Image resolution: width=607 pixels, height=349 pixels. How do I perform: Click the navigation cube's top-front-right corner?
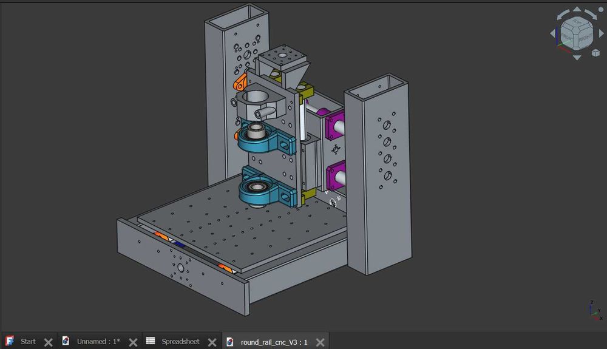(x=575, y=31)
